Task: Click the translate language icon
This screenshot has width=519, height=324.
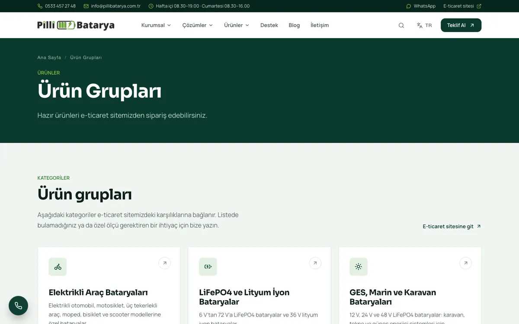Action: click(420, 25)
